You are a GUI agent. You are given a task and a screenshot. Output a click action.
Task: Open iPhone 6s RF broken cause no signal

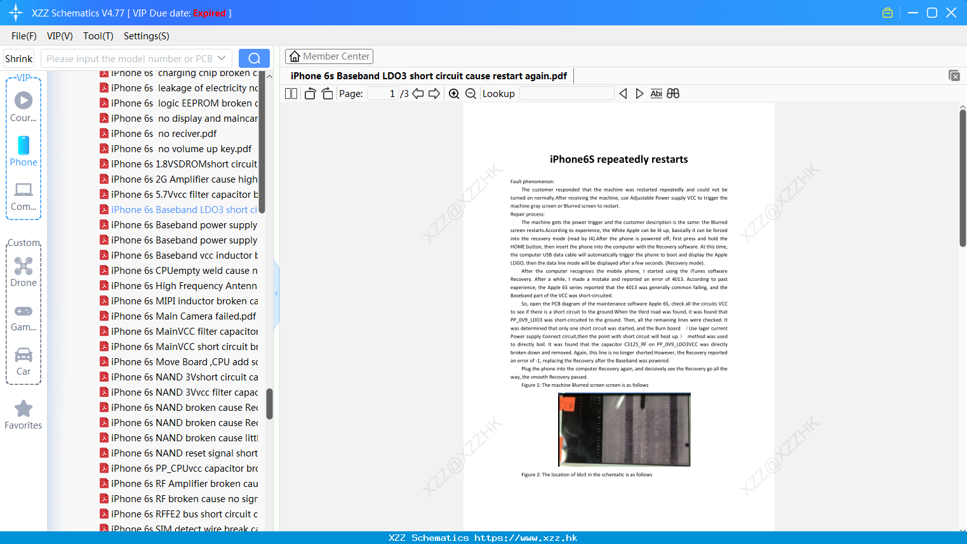[x=178, y=499]
